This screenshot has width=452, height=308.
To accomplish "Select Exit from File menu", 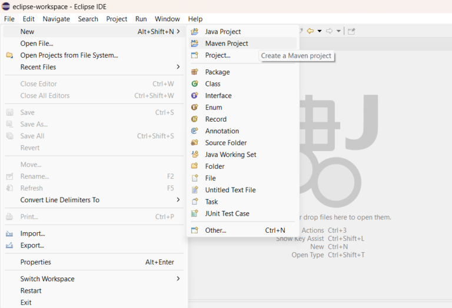I will click(x=94, y=302).
